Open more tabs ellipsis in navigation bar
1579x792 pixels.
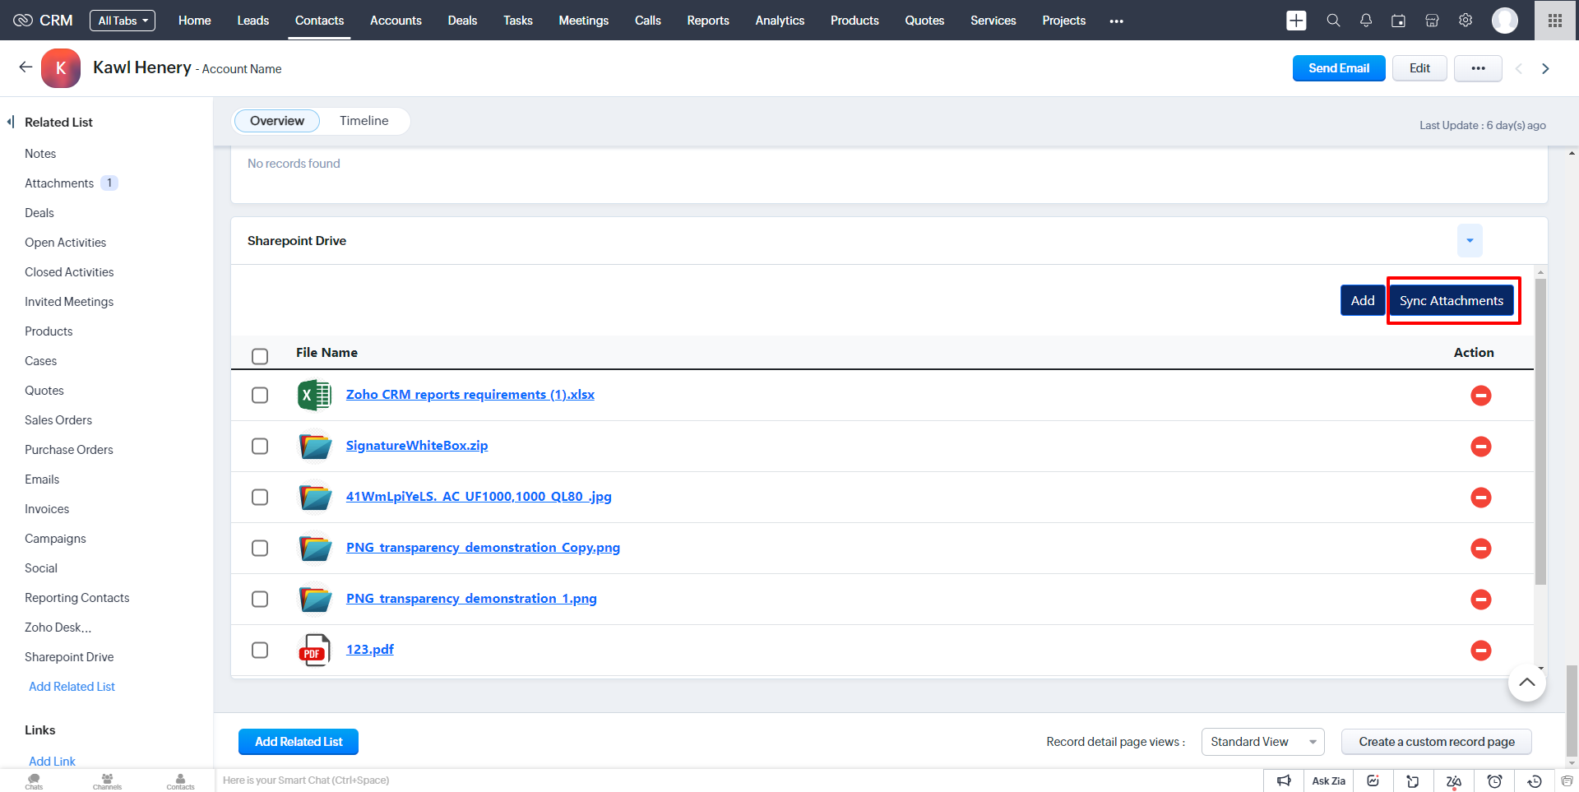[x=1116, y=21]
